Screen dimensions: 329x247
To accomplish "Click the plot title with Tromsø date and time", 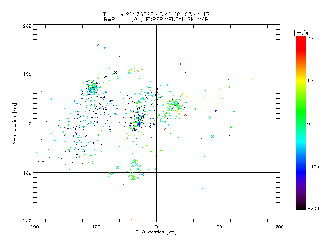I will (x=156, y=14).
